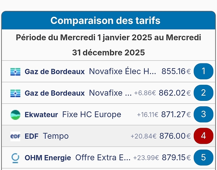Screen dimensions: 217x170
Task: Click the Ekwateur supplier name
Action: (x=41, y=114)
